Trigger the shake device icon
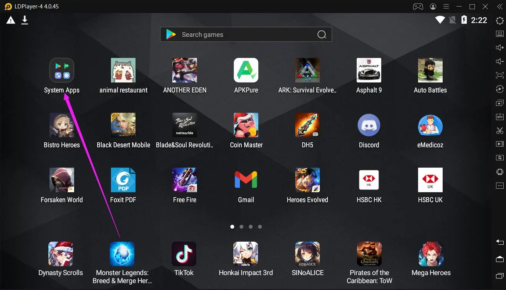The width and height of the screenshot is (506, 290). [x=500, y=172]
